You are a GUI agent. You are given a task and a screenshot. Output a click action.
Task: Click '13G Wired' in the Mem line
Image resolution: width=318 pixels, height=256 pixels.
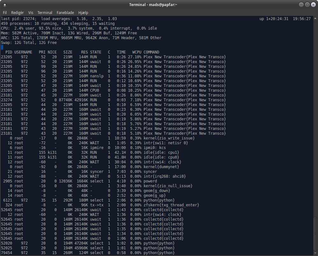point(78,33)
